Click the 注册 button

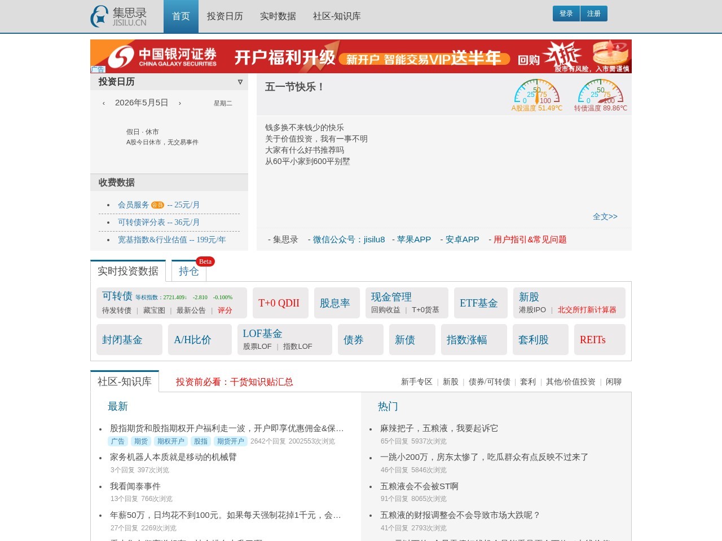pos(594,14)
